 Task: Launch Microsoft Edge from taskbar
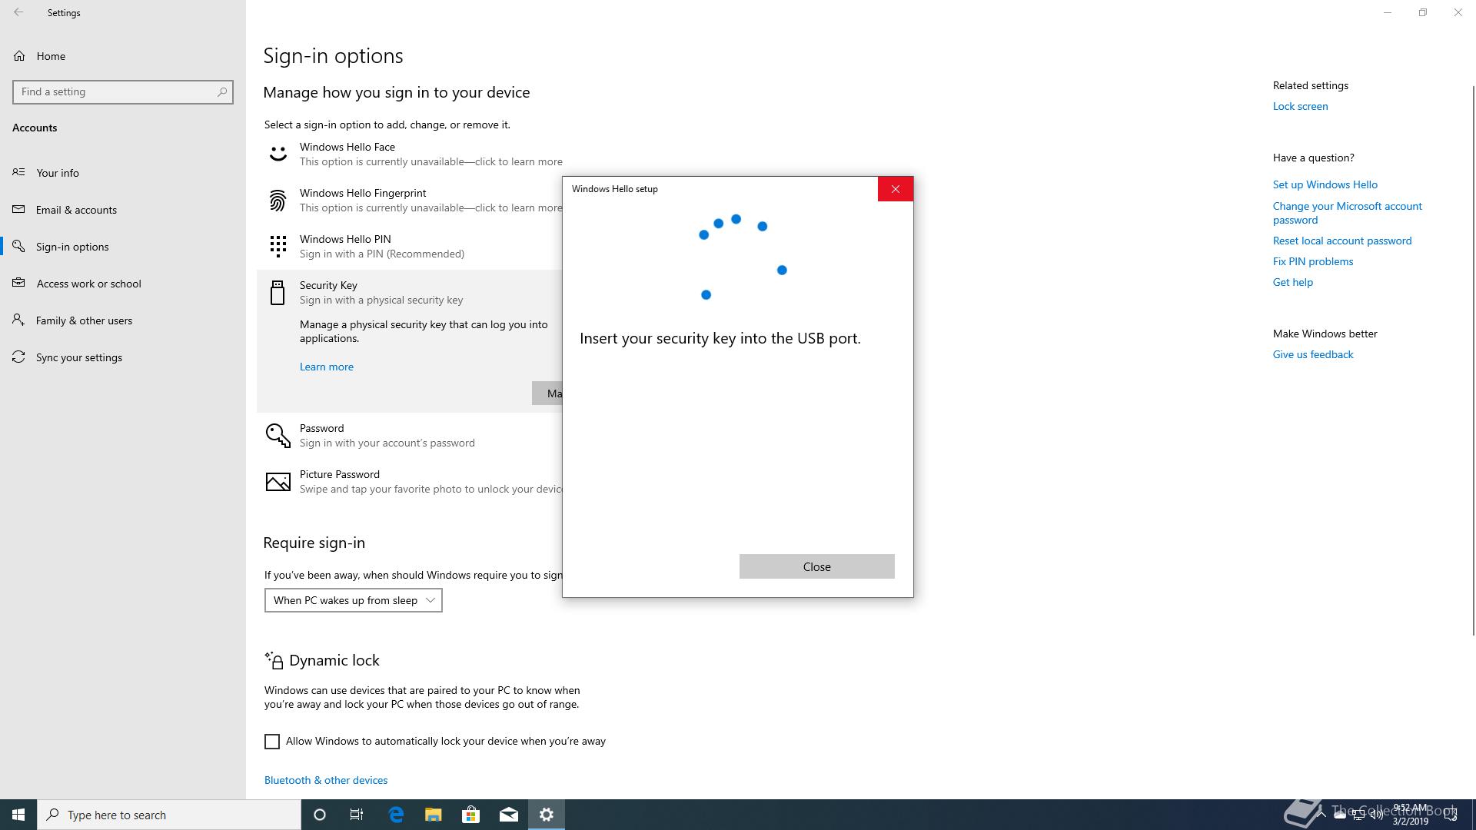396,815
